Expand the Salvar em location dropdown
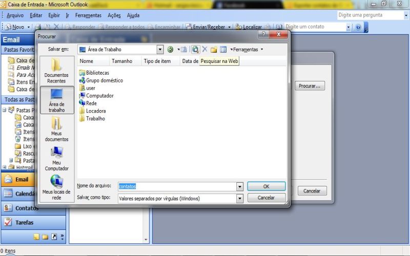410x256 pixels. pos(160,49)
